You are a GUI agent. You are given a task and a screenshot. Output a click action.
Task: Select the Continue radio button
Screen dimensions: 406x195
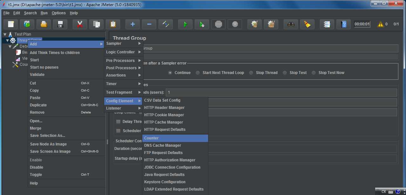pos(170,73)
